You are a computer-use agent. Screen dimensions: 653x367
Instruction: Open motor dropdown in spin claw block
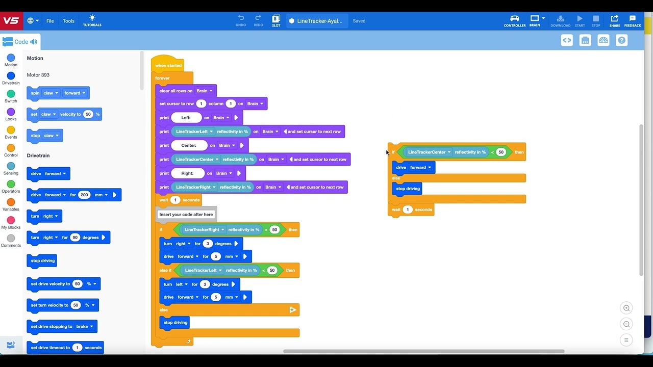click(51, 93)
